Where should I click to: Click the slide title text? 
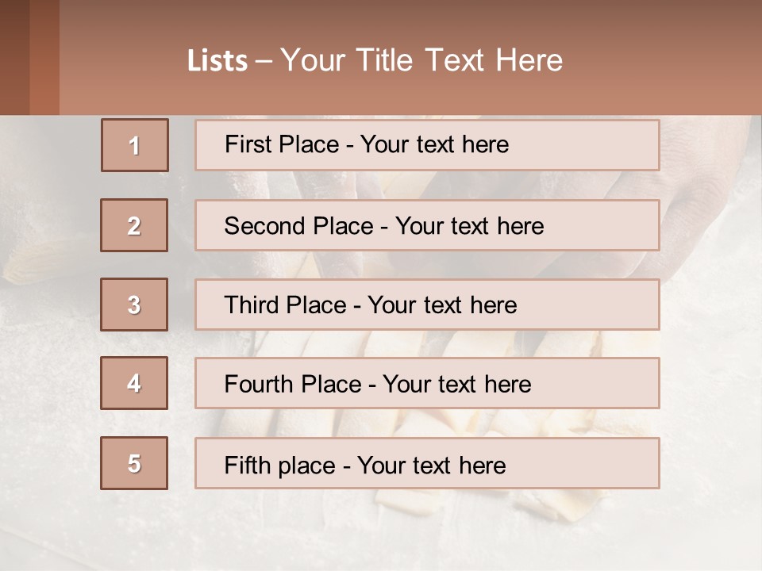point(375,60)
